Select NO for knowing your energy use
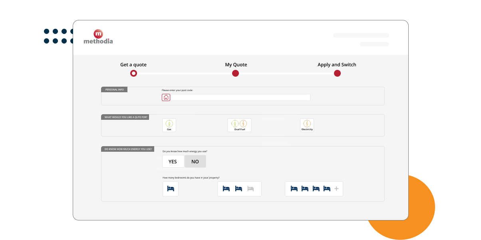 coord(195,161)
